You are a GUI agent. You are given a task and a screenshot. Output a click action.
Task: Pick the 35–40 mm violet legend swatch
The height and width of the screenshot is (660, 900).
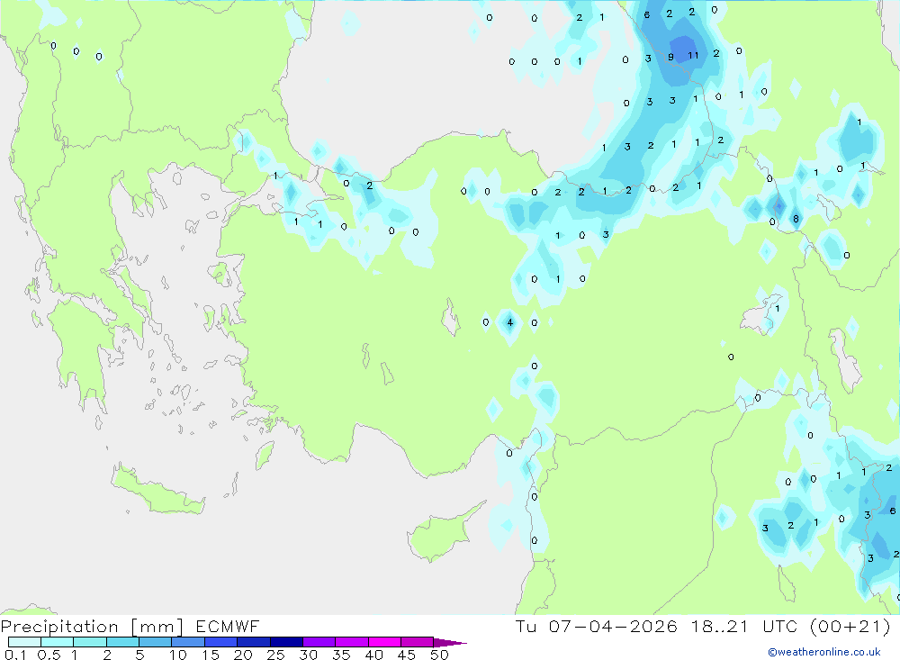pos(352,642)
